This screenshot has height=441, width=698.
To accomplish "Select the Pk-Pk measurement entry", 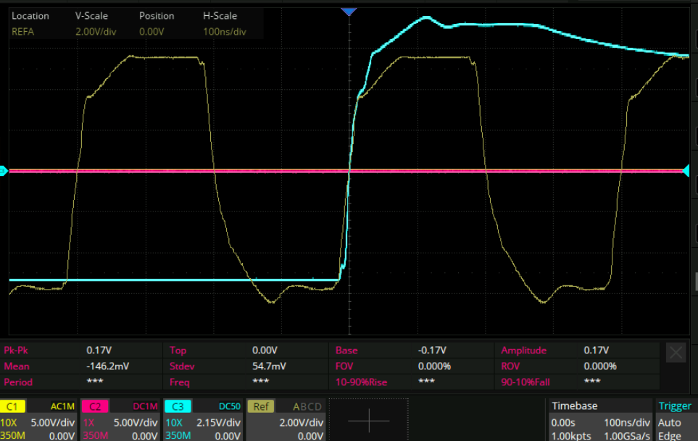I will point(18,350).
